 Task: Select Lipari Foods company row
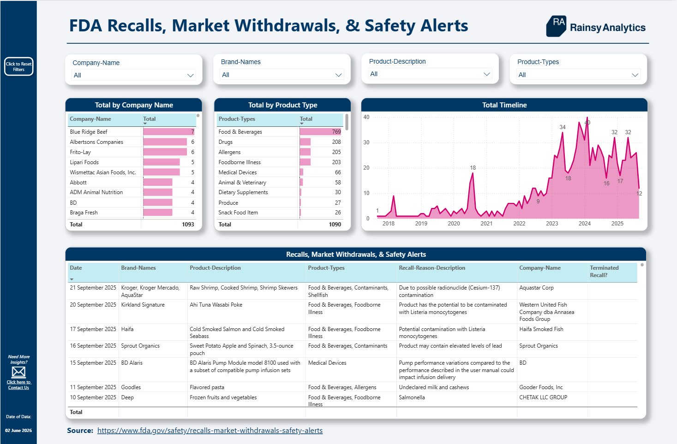click(x=132, y=162)
